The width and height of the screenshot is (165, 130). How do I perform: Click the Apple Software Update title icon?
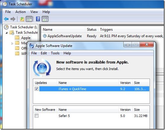pyautogui.click(x=31, y=46)
